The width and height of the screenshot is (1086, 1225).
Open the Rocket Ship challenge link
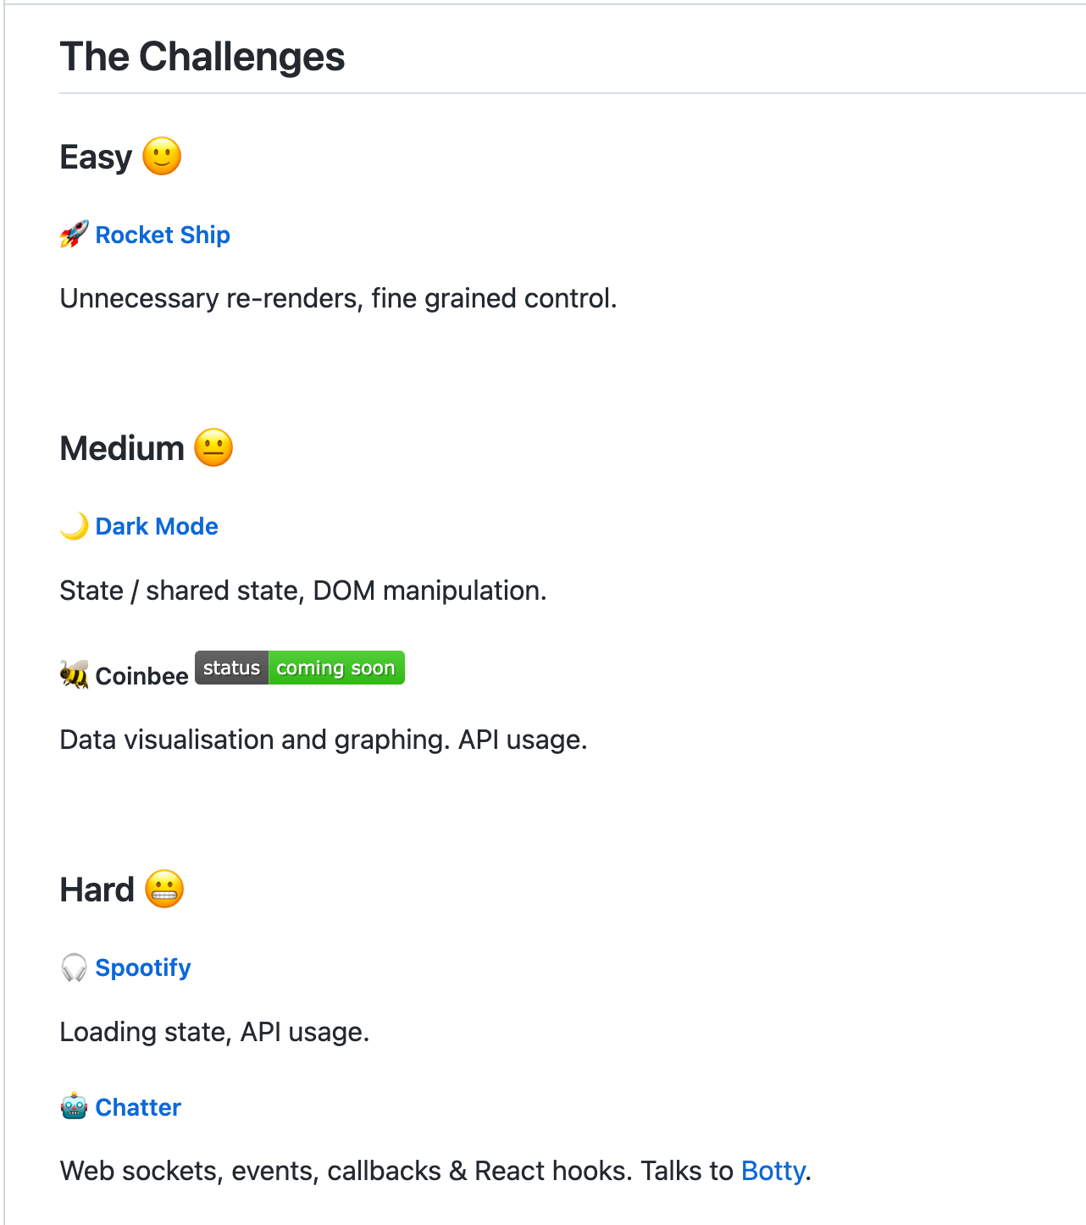[x=163, y=235]
